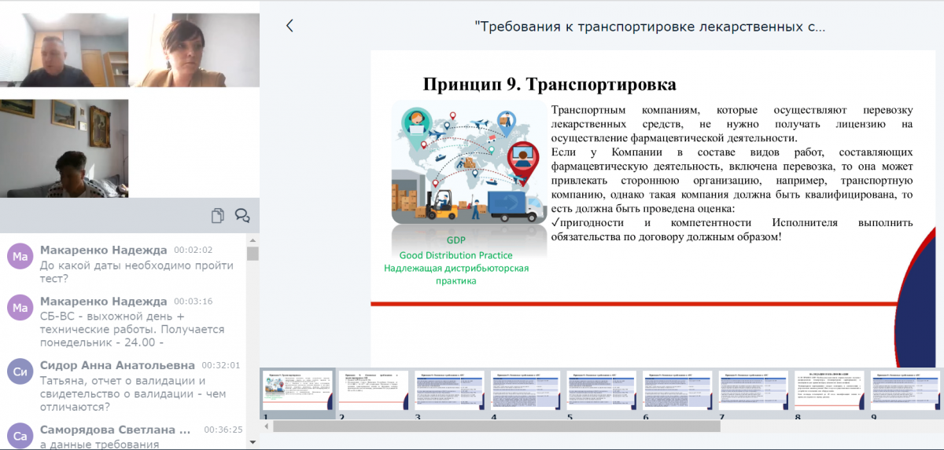Click the Ма avatar at 00:03:16
Screen dimensions: 944x450
[x=20, y=309]
